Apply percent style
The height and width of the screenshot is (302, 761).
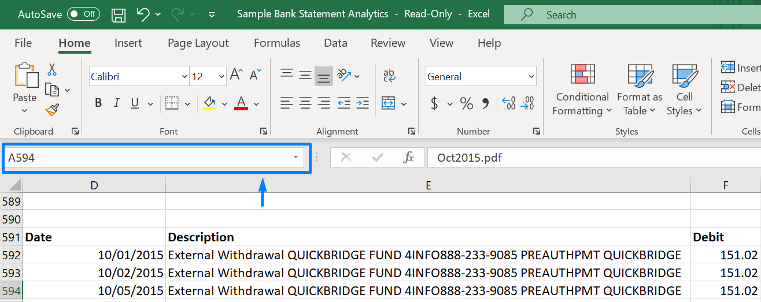coord(466,104)
